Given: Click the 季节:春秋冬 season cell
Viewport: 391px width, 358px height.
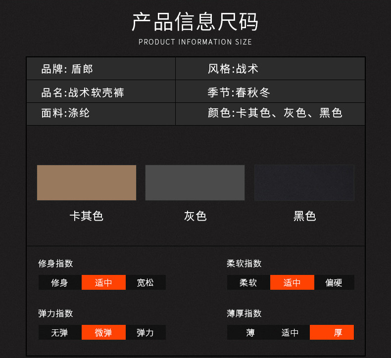Looking at the screenshot, I should (270, 91).
